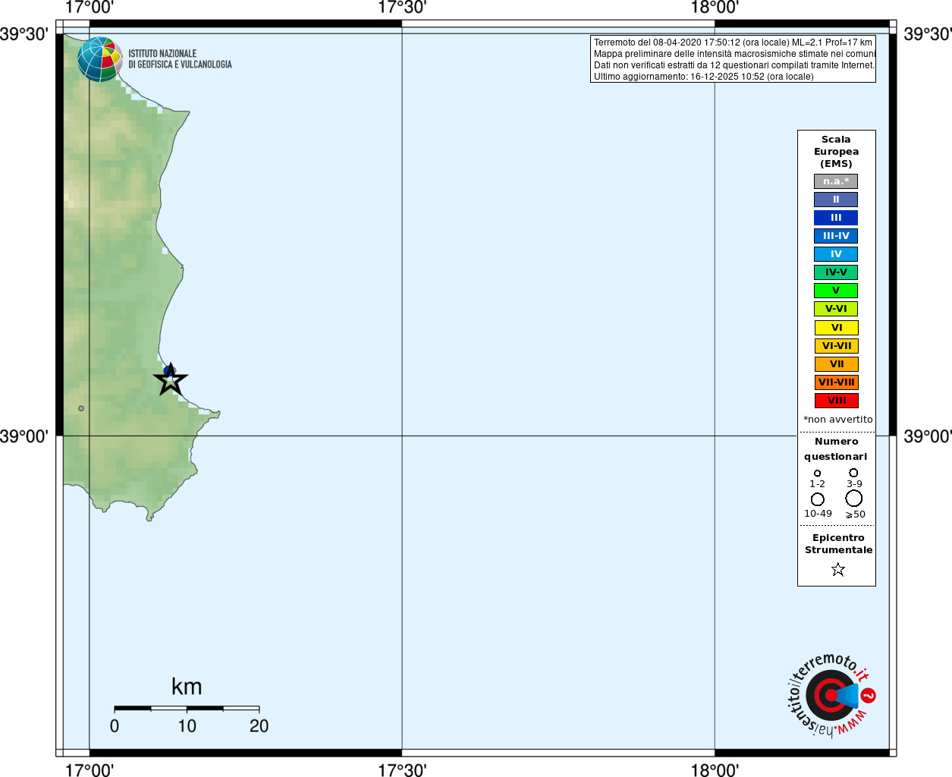The height and width of the screenshot is (777, 952).
Task: Select the small gray circle marker on land
Action: coord(81,408)
